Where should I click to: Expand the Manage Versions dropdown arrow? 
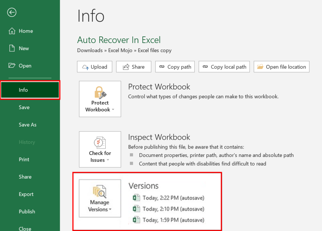(x=110, y=209)
